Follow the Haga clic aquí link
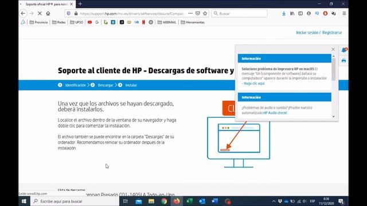The height and width of the screenshot is (206, 367). click(254, 84)
